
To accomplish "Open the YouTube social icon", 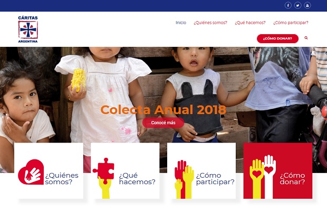I will click(307, 5).
